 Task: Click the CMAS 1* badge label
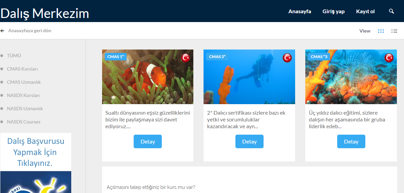click(116, 57)
